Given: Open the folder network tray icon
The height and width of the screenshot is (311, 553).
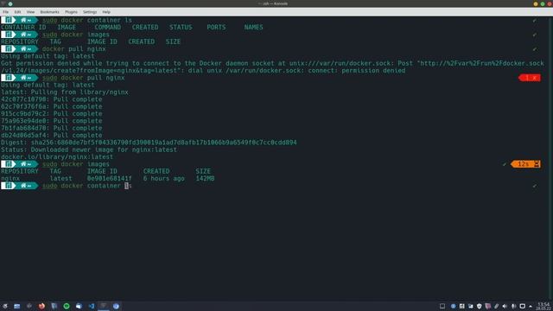Looking at the screenshot, I should 470,306.
